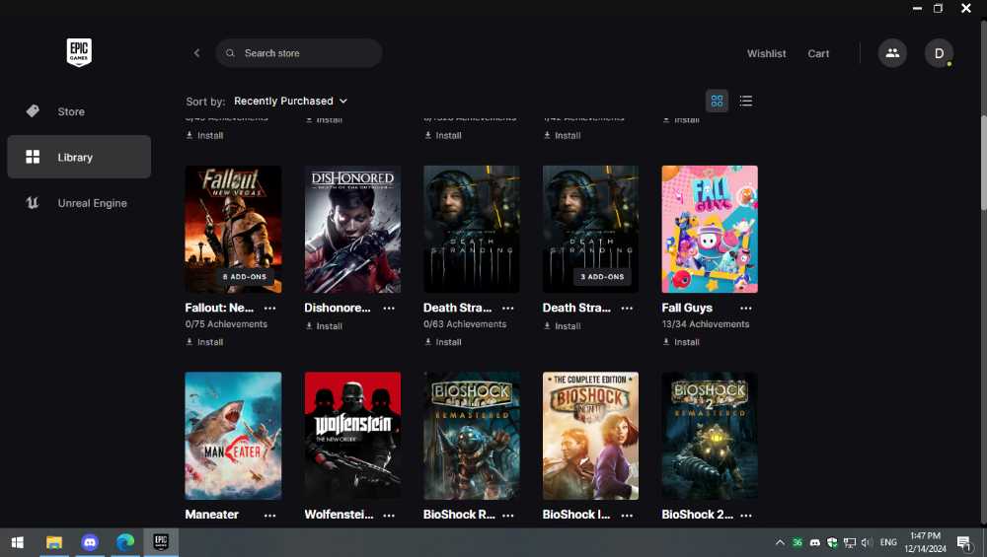
Task: Click 13/34 Achievements under Fall Guys
Action: (x=706, y=324)
